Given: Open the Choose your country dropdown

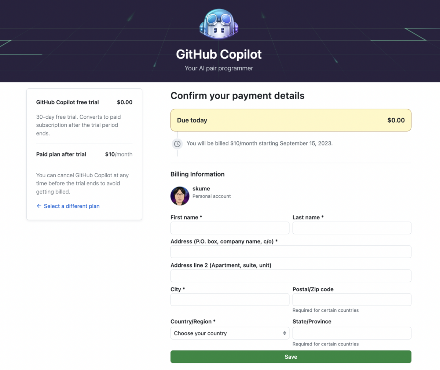Looking at the screenshot, I should click(x=230, y=333).
